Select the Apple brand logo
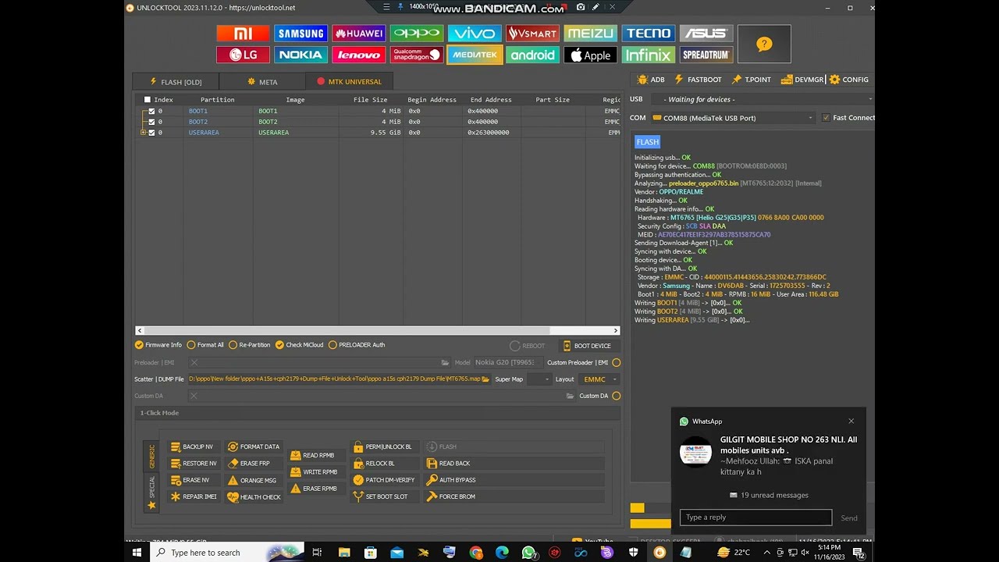Image resolution: width=999 pixels, height=562 pixels. 590,55
